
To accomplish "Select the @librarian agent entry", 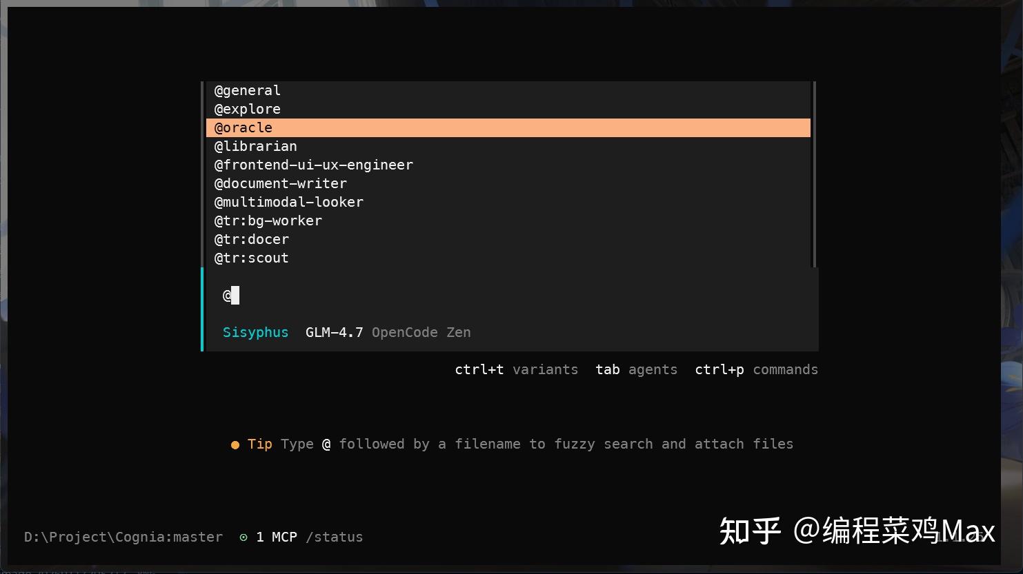I will point(508,146).
